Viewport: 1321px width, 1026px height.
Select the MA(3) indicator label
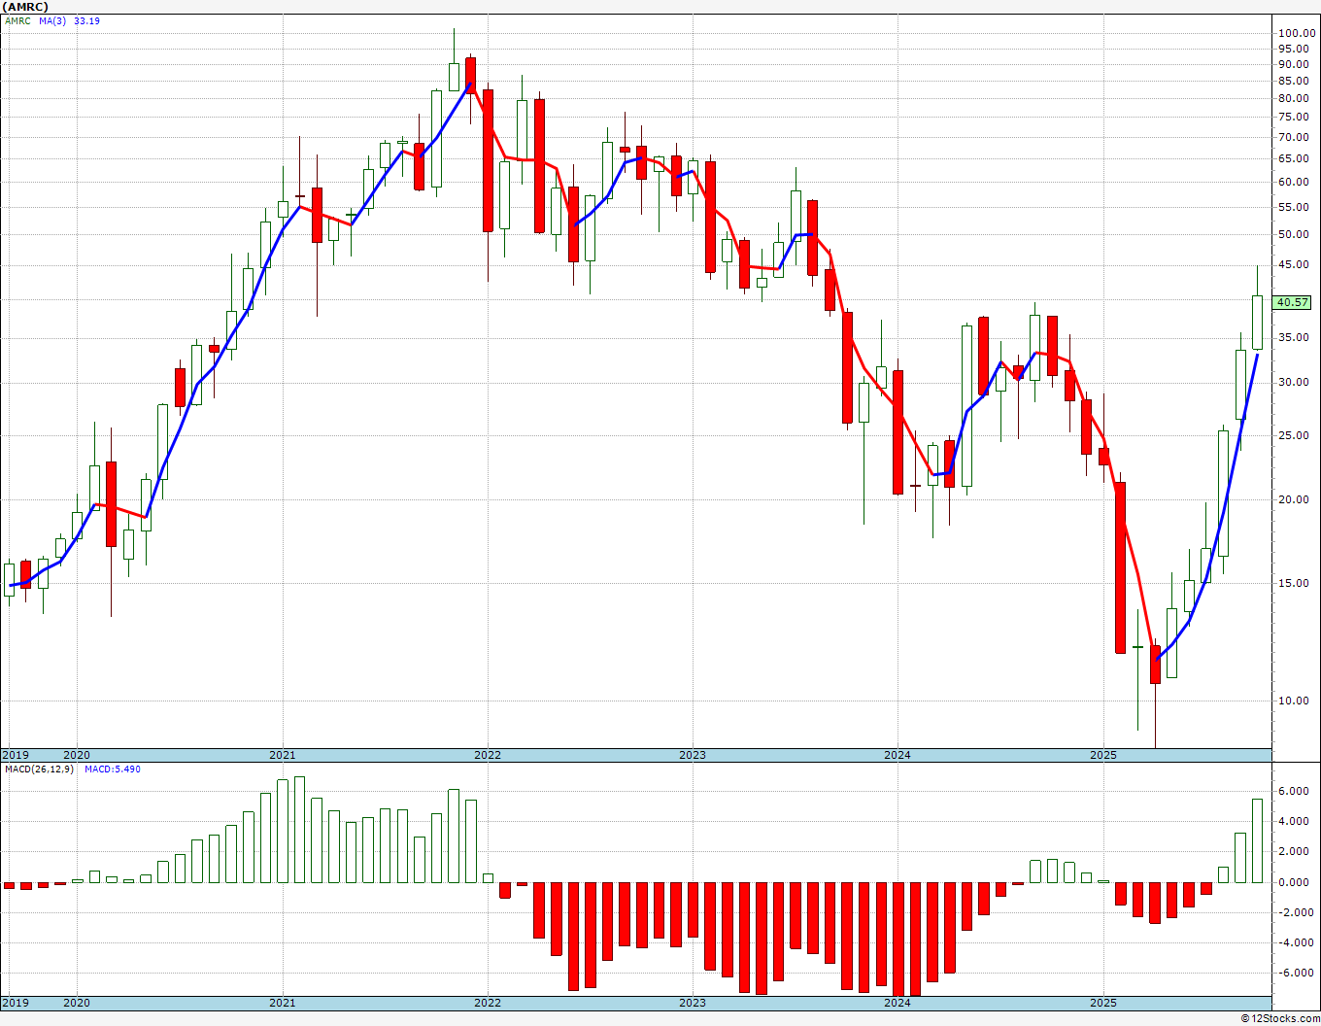point(52,20)
